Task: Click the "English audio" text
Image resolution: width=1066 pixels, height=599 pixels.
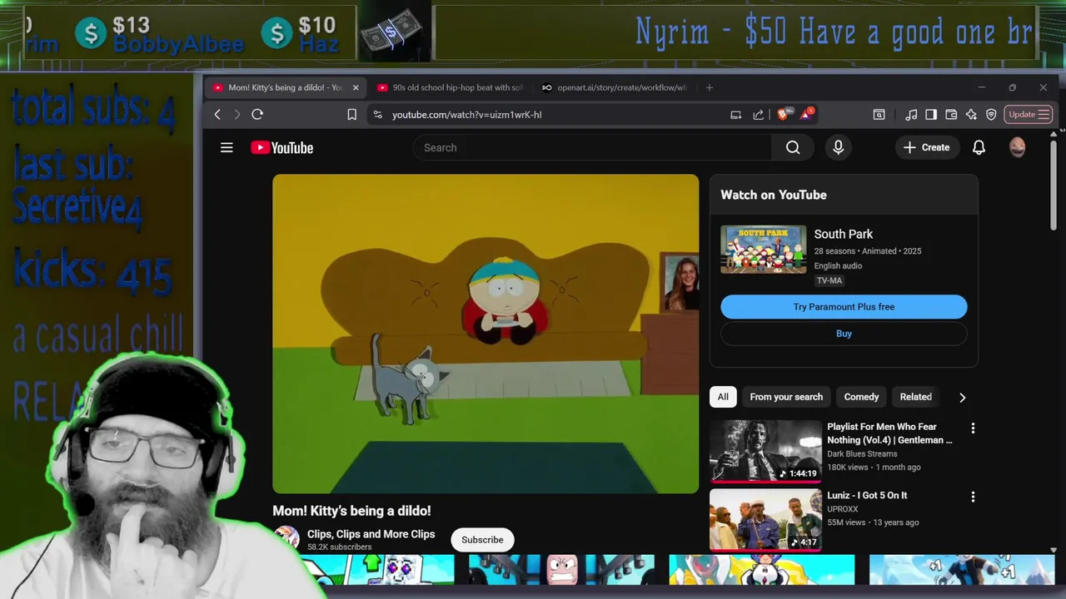Action: (838, 265)
